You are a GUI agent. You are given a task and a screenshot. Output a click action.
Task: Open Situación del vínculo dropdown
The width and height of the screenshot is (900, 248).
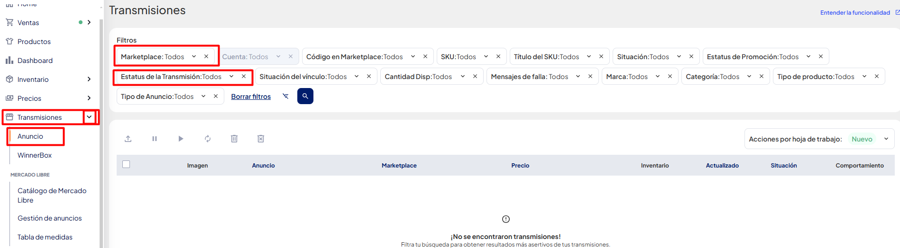tap(357, 76)
